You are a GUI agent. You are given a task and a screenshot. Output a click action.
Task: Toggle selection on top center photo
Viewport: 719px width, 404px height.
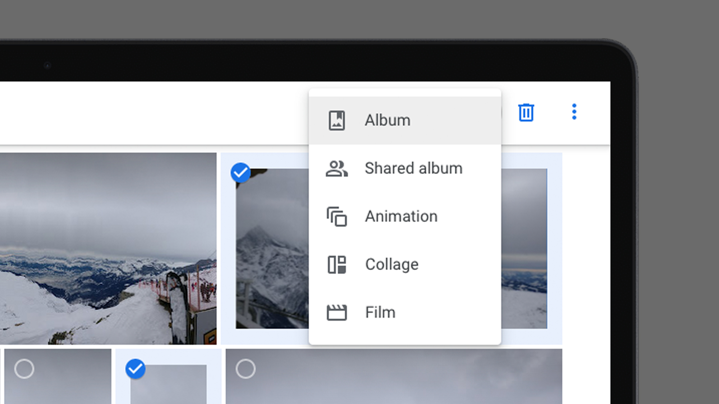pos(241,172)
